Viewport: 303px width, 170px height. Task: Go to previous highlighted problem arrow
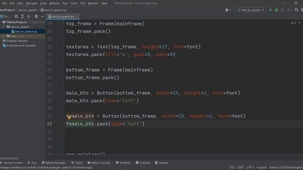pyautogui.click(x=299, y=23)
